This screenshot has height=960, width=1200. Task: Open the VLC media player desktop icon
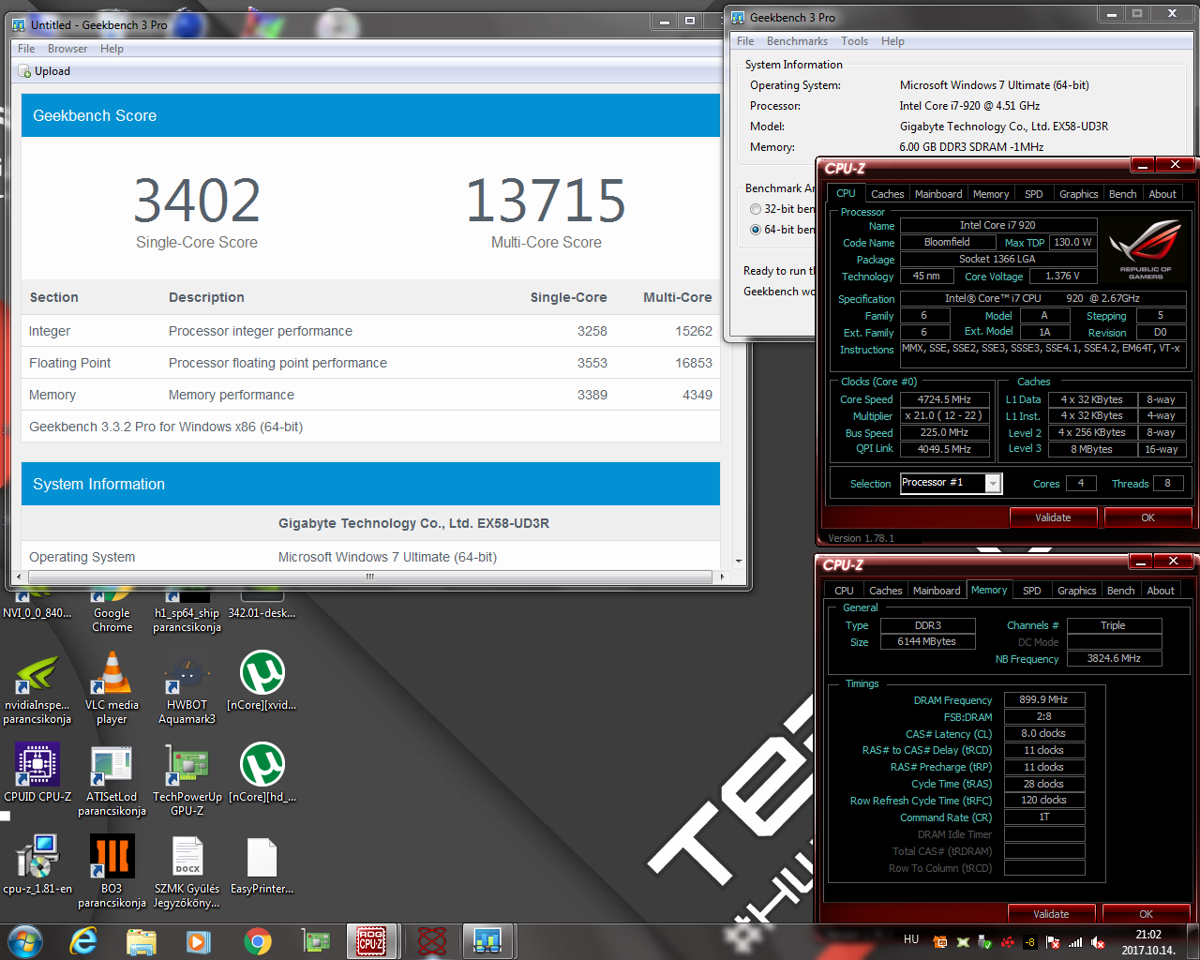(x=112, y=689)
